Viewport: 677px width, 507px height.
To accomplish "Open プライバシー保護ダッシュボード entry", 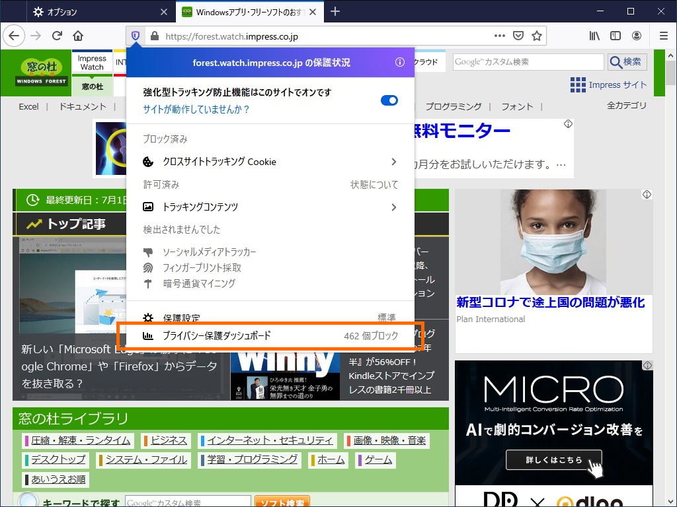I will click(x=270, y=335).
